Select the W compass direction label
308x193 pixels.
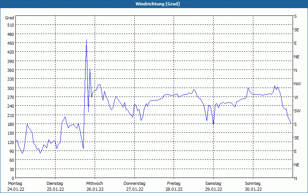click(296, 97)
